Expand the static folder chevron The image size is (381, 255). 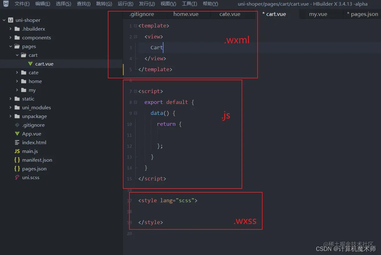click(10, 99)
